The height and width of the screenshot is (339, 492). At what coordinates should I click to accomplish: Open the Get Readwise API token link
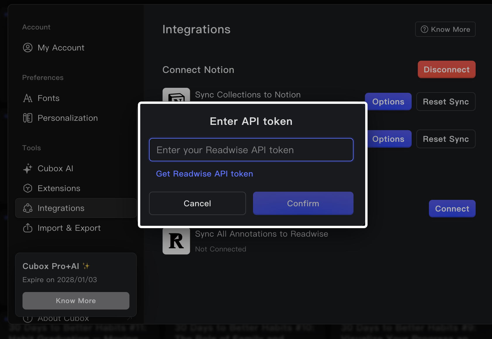pyautogui.click(x=205, y=174)
